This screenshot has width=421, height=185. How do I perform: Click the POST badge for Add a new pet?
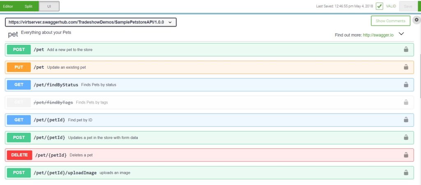pyautogui.click(x=19, y=50)
